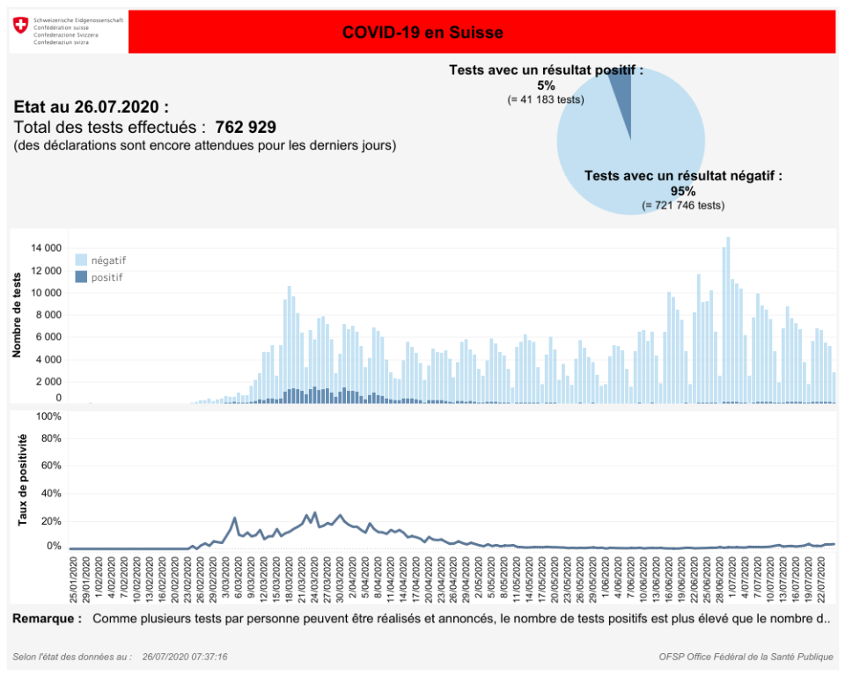Click the "(= 721 746 tests)" pie label
Viewport: 845px width, 676px height.
(x=683, y=205)
